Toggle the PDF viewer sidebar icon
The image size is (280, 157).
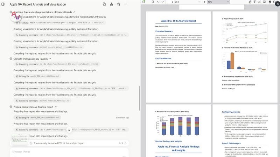[x=143, y=2]
